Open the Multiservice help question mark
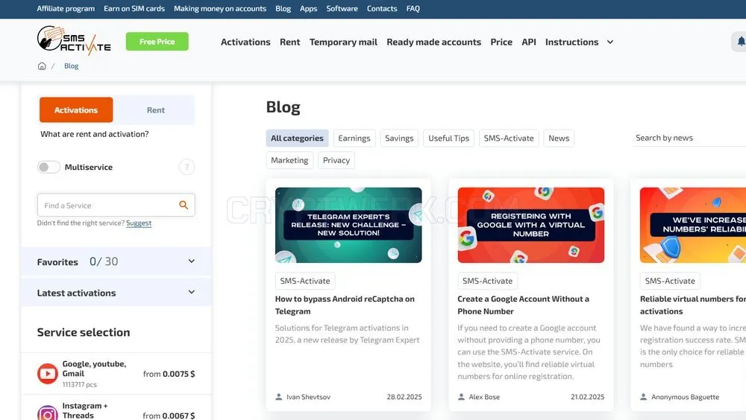 click(186, 167)
